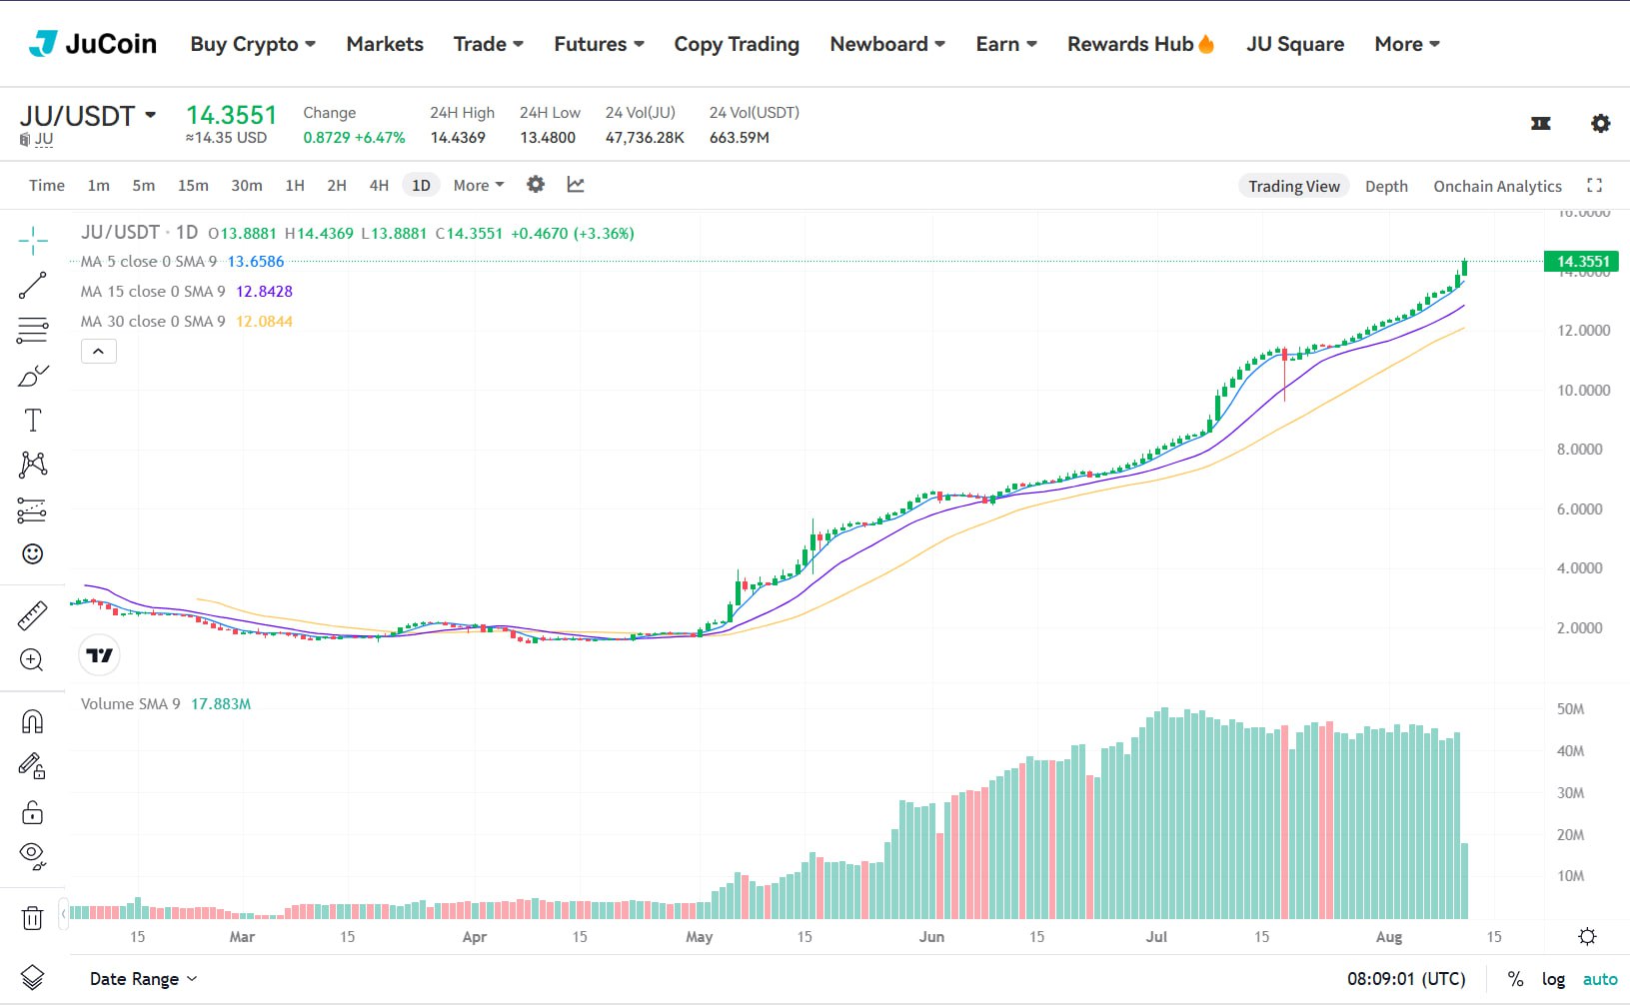Enter fullscreen chart mode
Image resolution: width=1630 pixels, height=1005 pixels.
point(1595,185)
